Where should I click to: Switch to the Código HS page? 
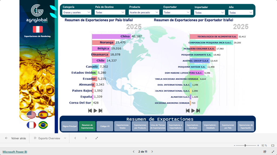coord(105,126)
